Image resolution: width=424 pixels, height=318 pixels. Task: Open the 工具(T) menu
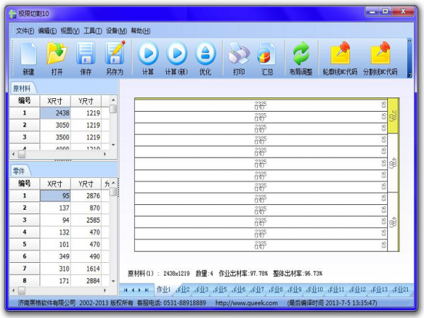[x=93, y=30]
